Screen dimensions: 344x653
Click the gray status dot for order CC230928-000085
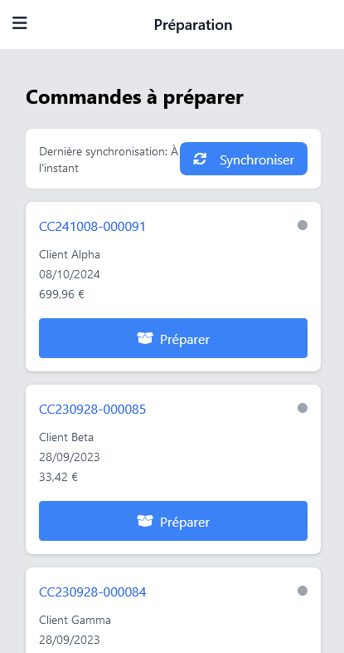point(303,408)
